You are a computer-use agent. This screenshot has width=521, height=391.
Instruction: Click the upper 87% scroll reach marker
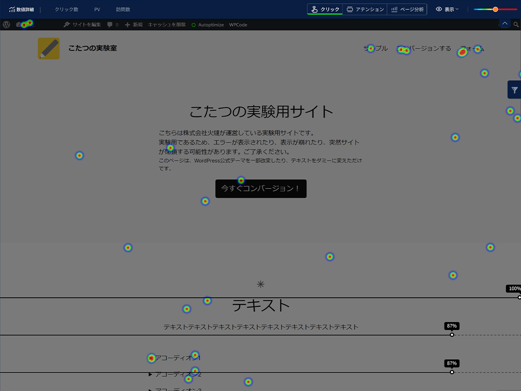[452, 326]
